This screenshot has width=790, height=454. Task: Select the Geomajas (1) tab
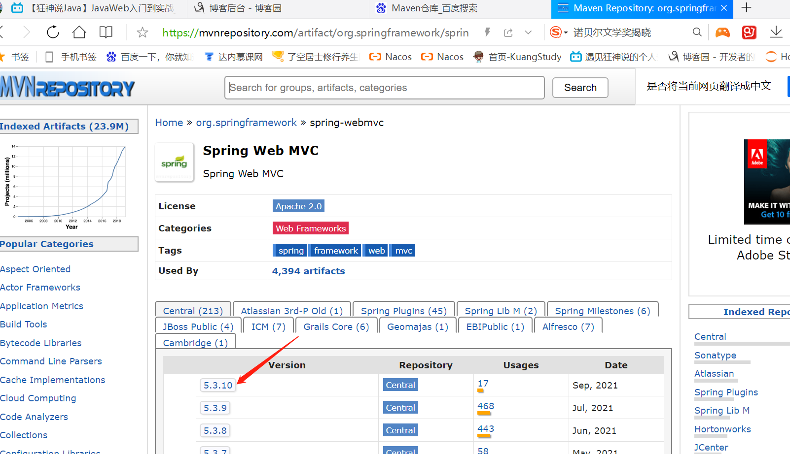pyautogui.click(x=418, y=326)
